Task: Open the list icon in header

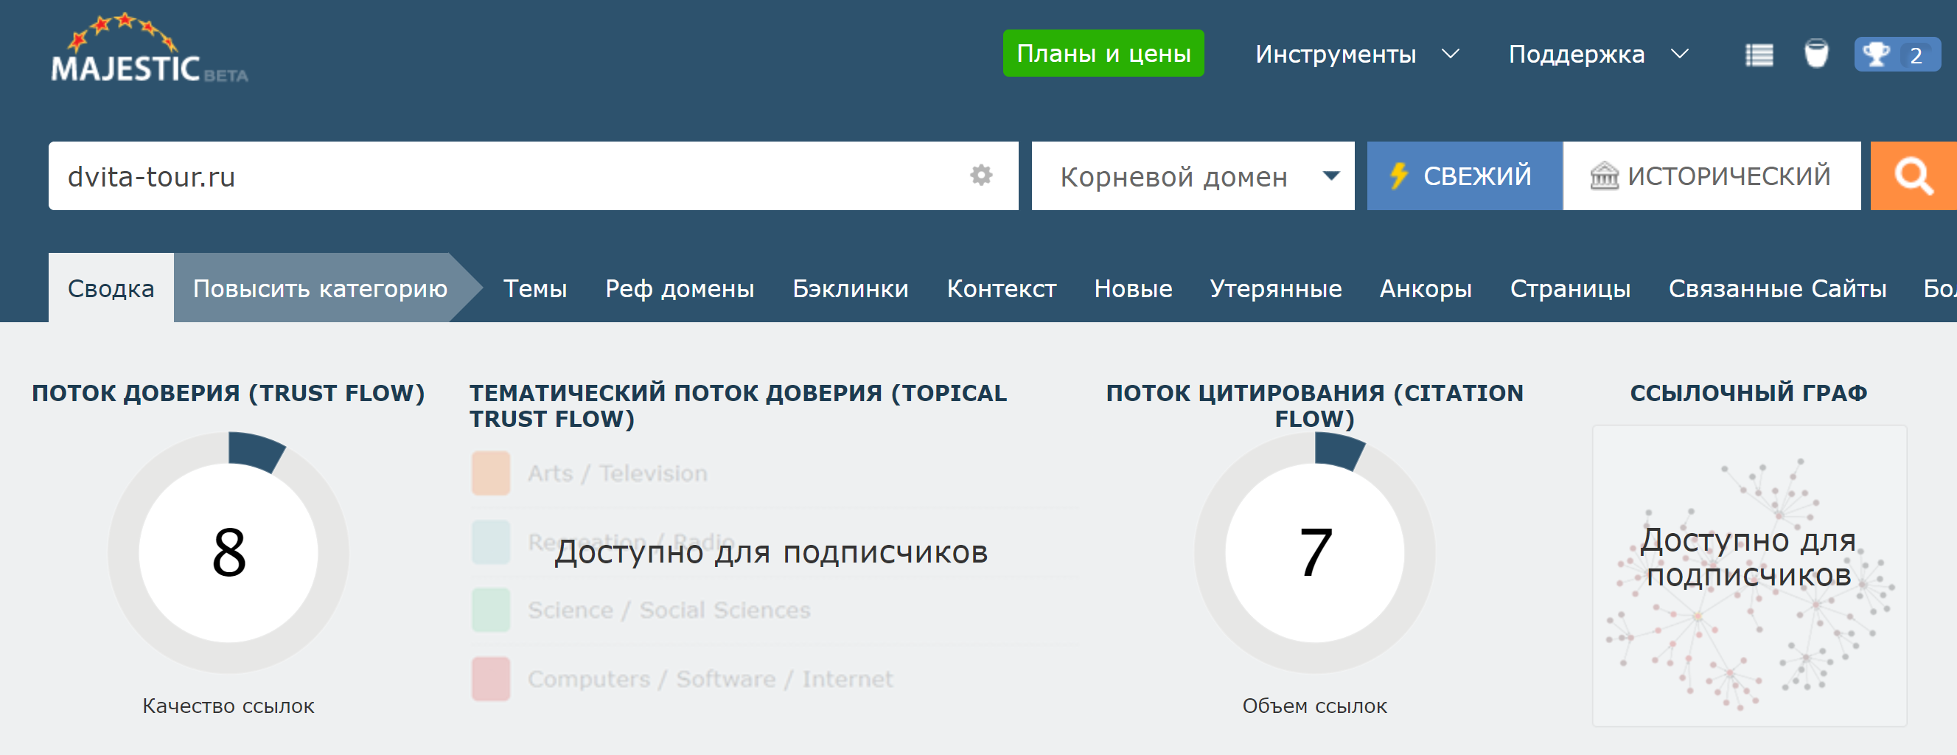Action: [1759, 55]
